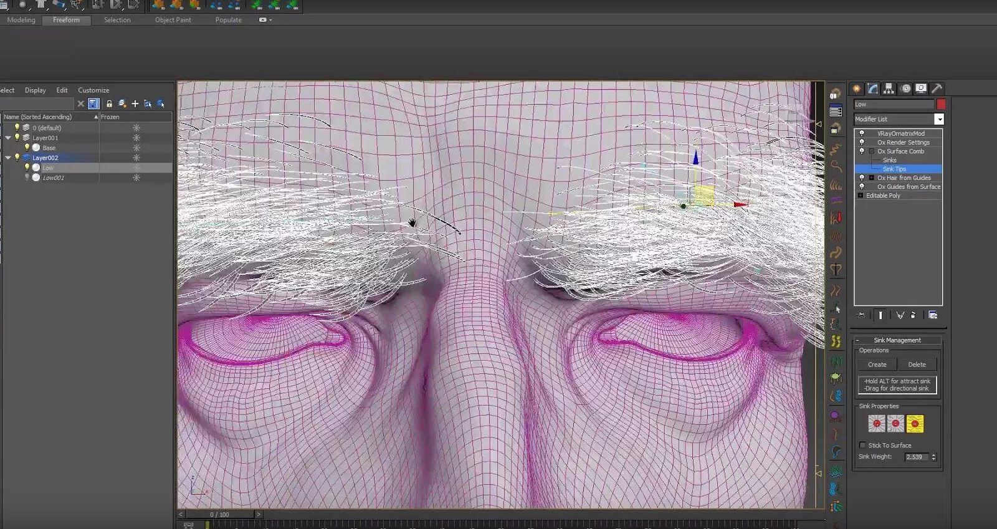Click the purple sphere Ornatrix toolbar icon
This screenshot has width=997, height=529.
tap(836, 416)
